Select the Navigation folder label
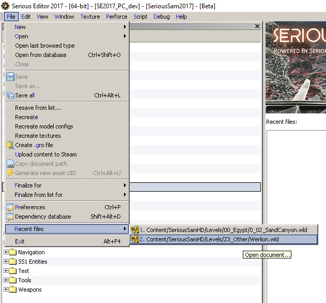Viewport: 326px width, 303px height. click(32, 252)
